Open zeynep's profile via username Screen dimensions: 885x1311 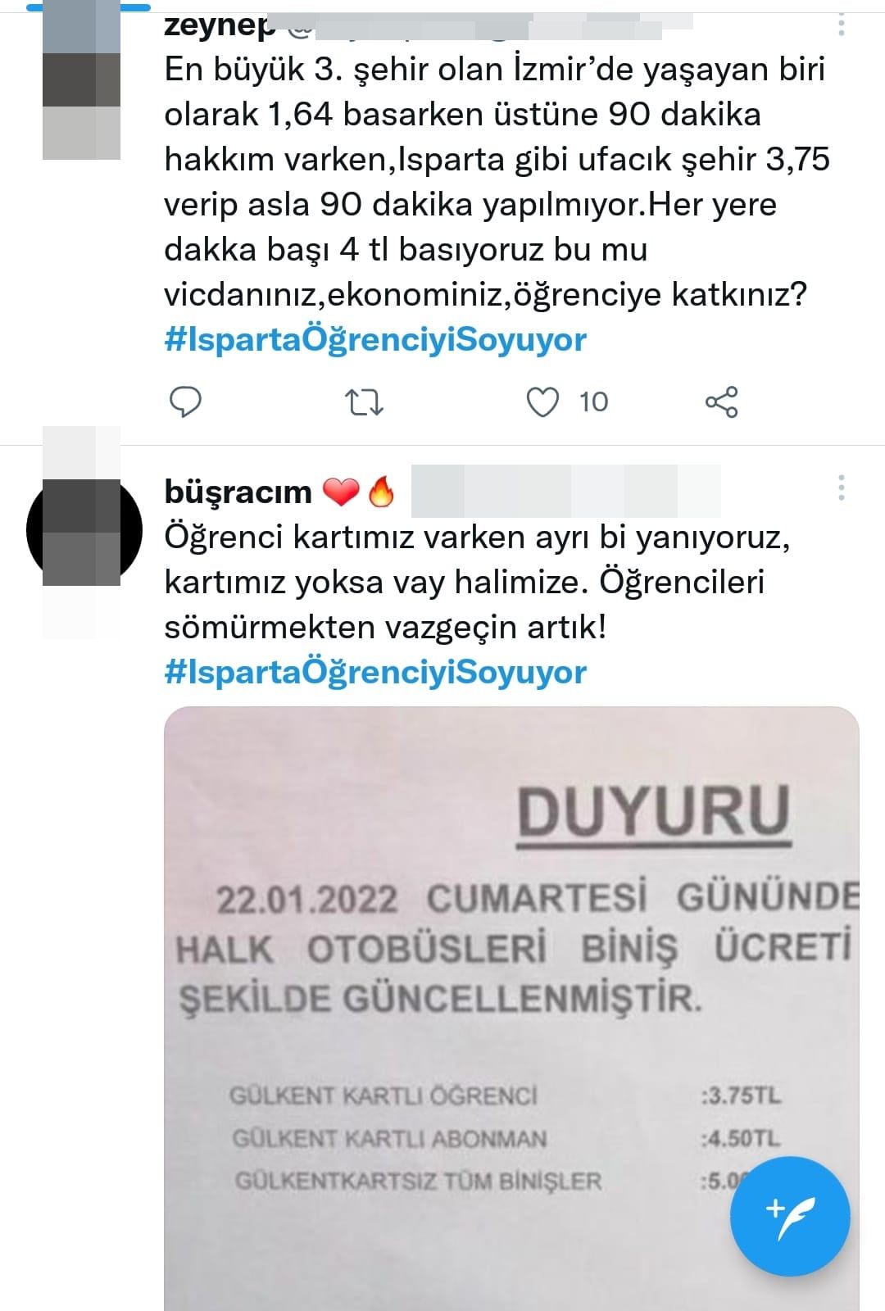[x=220, y=25]
